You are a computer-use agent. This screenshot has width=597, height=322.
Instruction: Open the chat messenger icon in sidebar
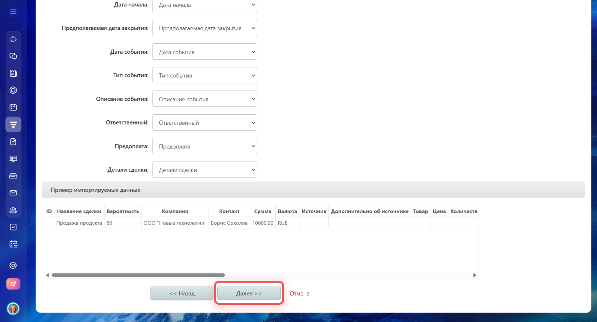(13, 56)
